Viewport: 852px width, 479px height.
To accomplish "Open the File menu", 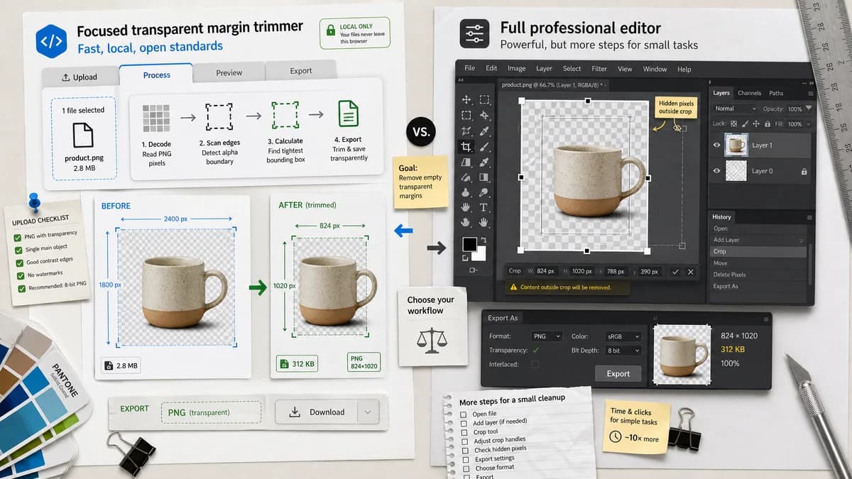I will tap(469, 69).
